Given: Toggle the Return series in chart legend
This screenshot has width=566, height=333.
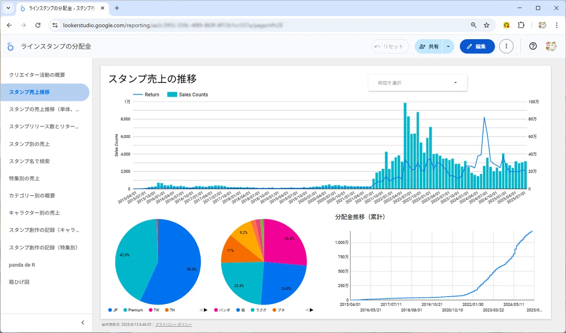Looking at the screenshot, I should pos(146,94).
